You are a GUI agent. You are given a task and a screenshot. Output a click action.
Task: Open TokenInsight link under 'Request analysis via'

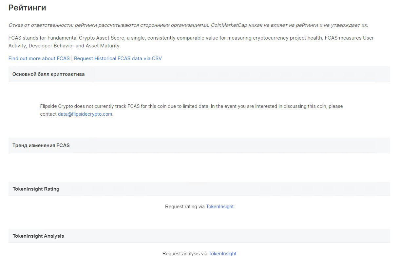(222, 254)
